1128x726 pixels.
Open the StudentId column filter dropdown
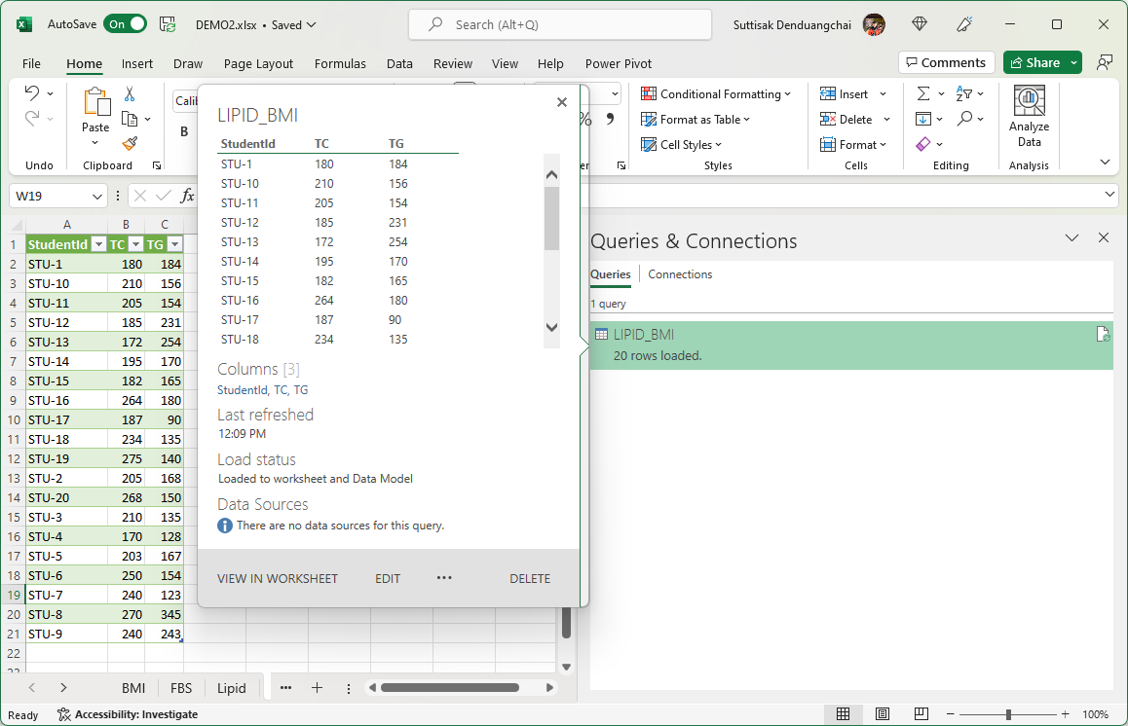point(99,244)
